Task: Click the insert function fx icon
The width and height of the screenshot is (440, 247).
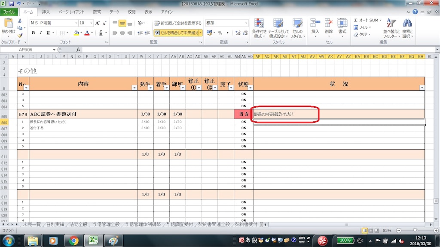Action: click(78, 50)
